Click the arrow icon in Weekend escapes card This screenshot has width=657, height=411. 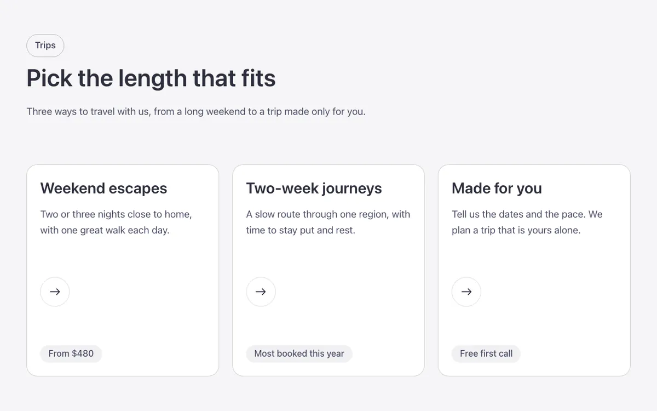[x=55, y=292]
